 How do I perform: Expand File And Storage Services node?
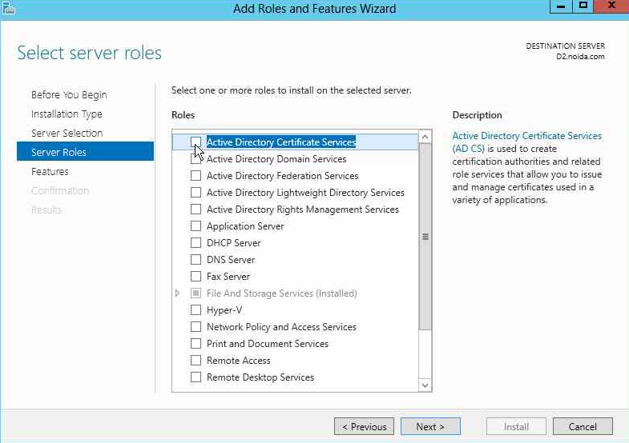pos(177,293)
